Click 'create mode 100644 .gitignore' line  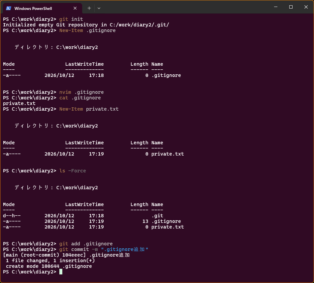click(49, 266)
